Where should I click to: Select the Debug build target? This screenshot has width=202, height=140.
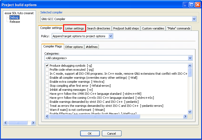click(x=14, y=17)
